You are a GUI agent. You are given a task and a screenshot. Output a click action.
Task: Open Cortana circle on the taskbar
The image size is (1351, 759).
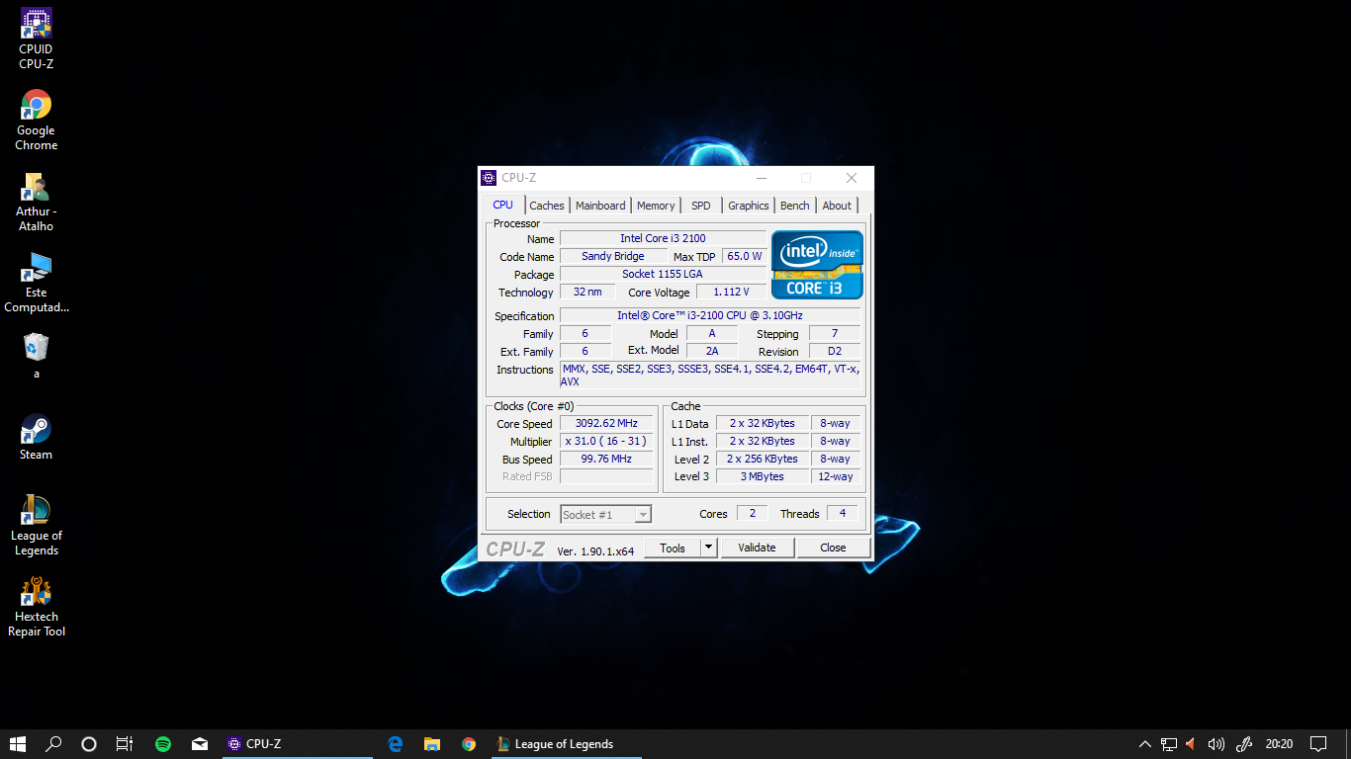tap(88, 744)
